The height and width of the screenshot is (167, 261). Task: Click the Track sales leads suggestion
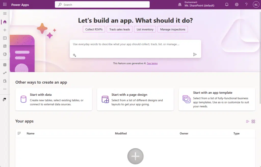tap(120, 29)
